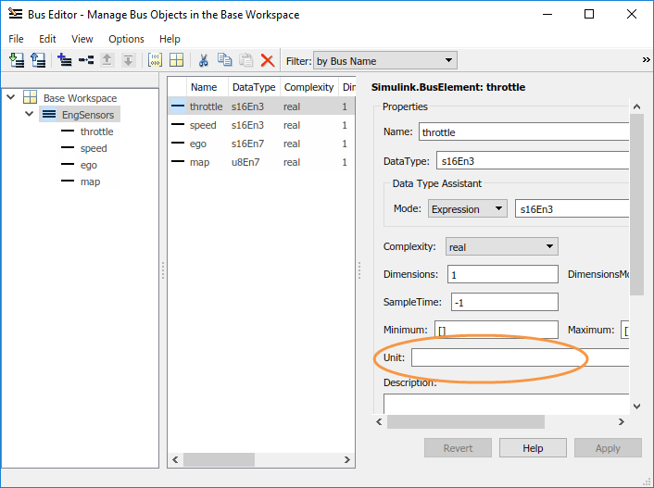The image size is (654, 488).
Task: Collapse the EngSensors tree node
Action: (30, 115)
